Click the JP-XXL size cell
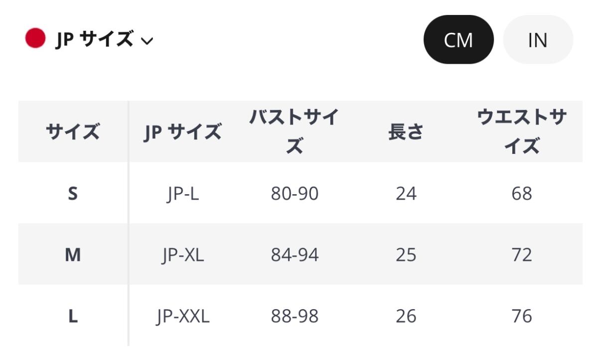This screenshot has width=601, height=350. click(182, 316)
